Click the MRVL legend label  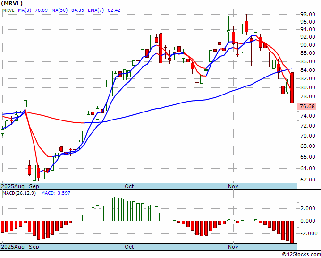pos(8,10)
